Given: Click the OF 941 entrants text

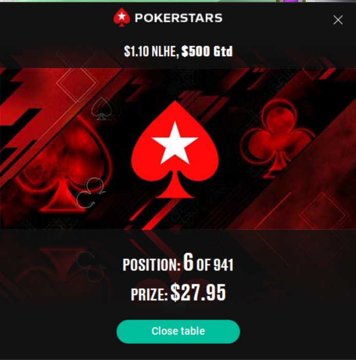Looking at the screenshot, I should coord(215,265).
